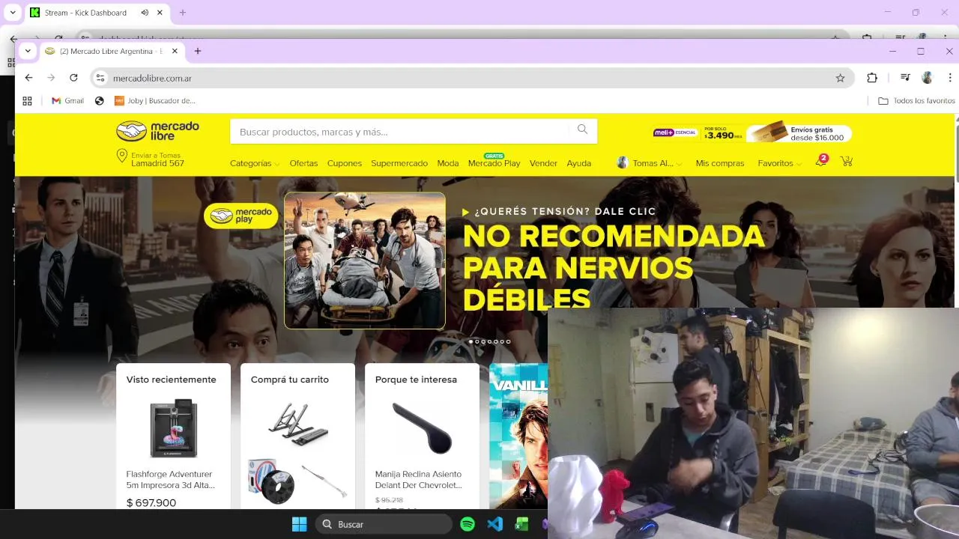Select the last carousel dot indicator

(x=508, y=341)
